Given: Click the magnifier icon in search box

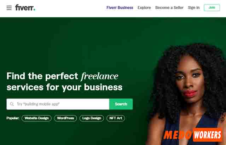Looking at the screenshot, I should pyautogui.click(x=12, y=104).
